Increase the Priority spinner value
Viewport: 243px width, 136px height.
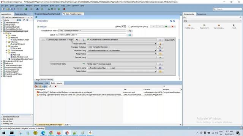(x=125, y=26)
